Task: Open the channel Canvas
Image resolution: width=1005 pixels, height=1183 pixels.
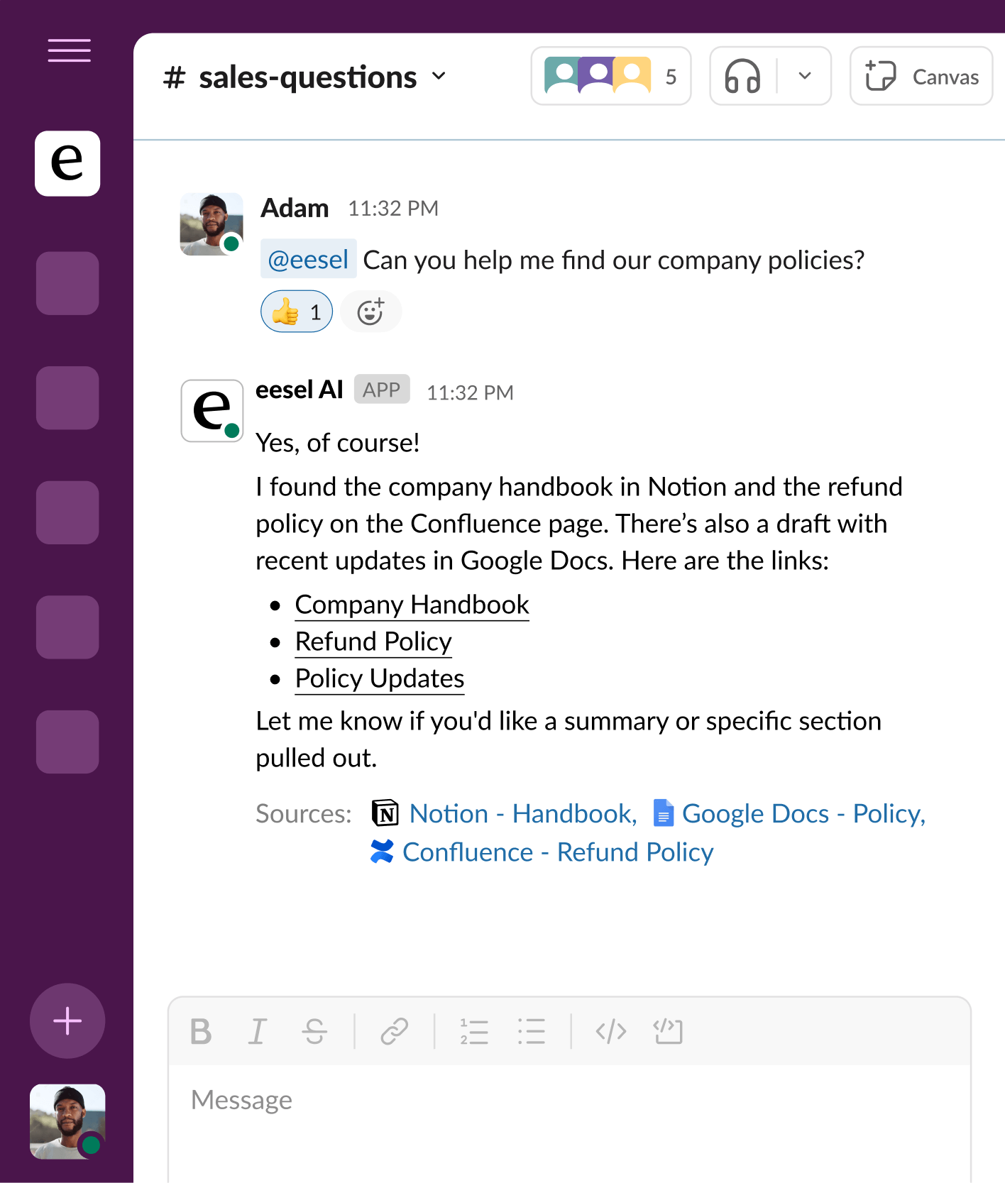Action: (x=921, y=76)
